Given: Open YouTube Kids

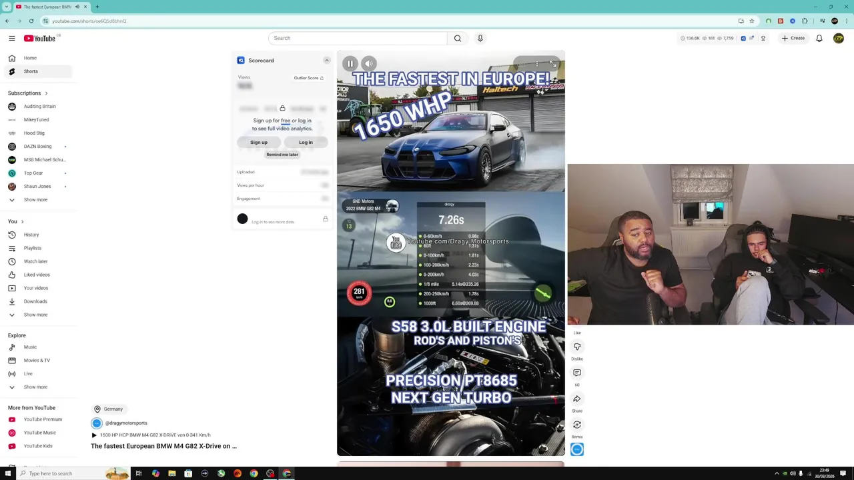Looking at the screenshot, I should pos(37,446).
